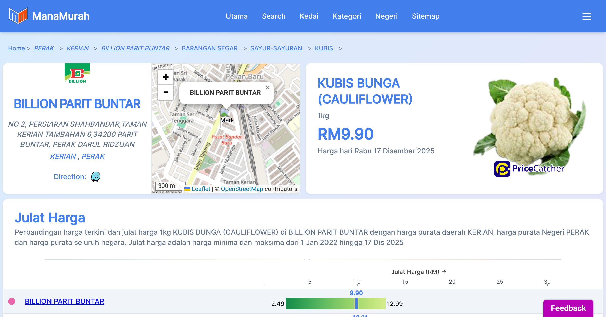
Task: Open the hamburger menu
Action: tap(587, 16)
